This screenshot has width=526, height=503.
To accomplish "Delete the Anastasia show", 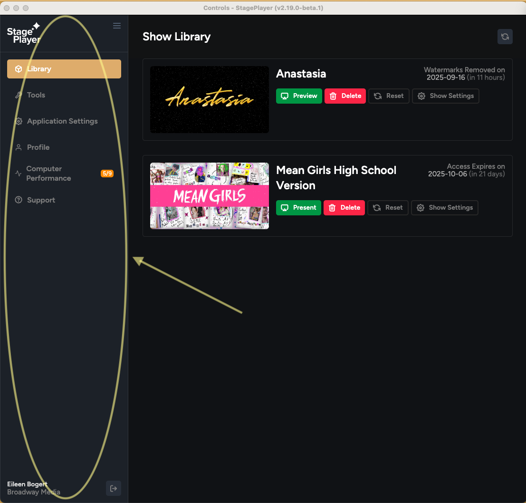I will (345, 96).
